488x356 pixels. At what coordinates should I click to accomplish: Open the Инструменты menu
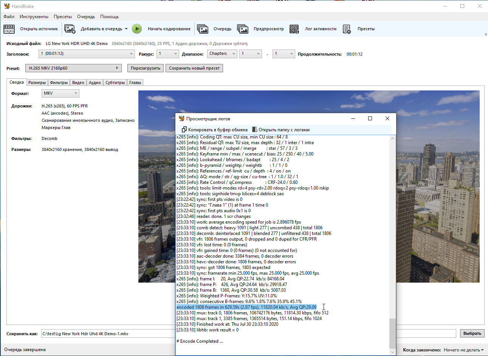coord(34,17)
